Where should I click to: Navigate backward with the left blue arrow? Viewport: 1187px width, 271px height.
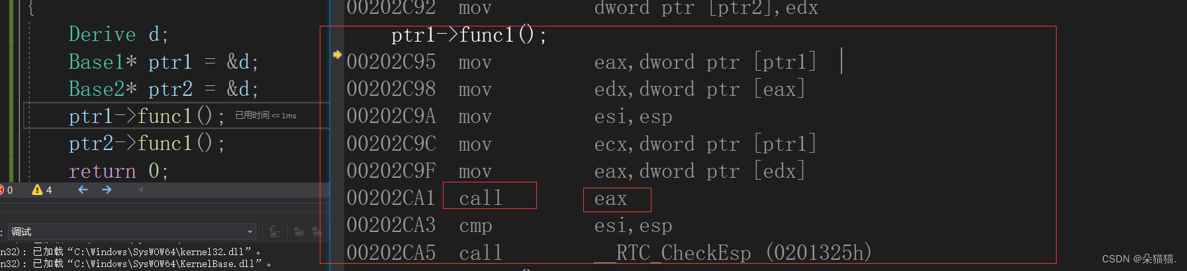coord(83,190)
